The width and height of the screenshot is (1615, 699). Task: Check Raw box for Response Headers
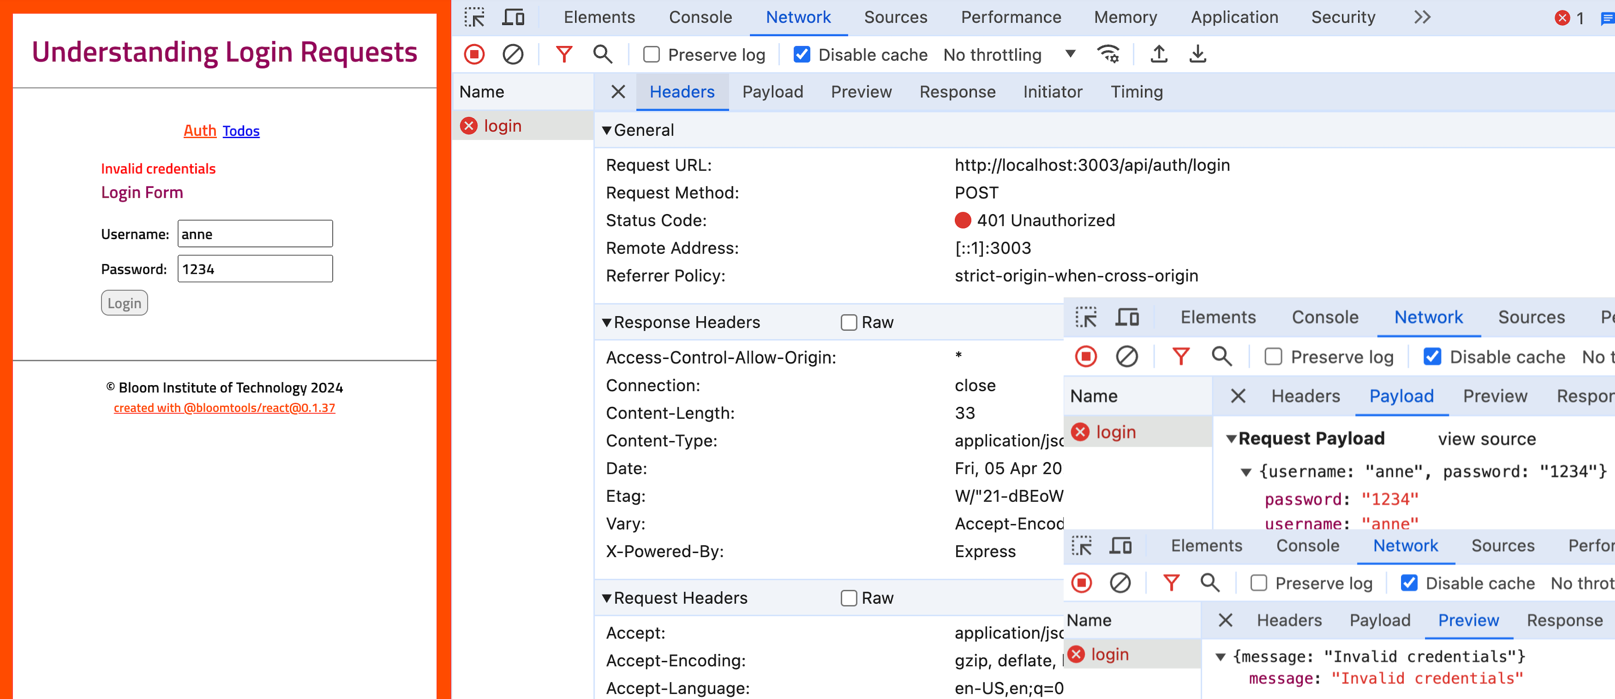(848, 322)
